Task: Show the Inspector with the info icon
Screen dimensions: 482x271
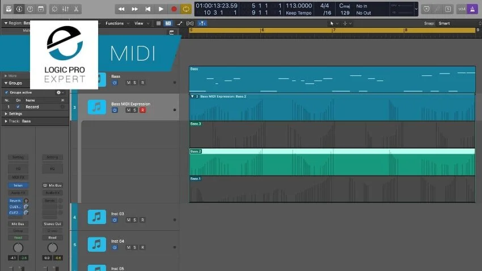Action: pos(19,9)
